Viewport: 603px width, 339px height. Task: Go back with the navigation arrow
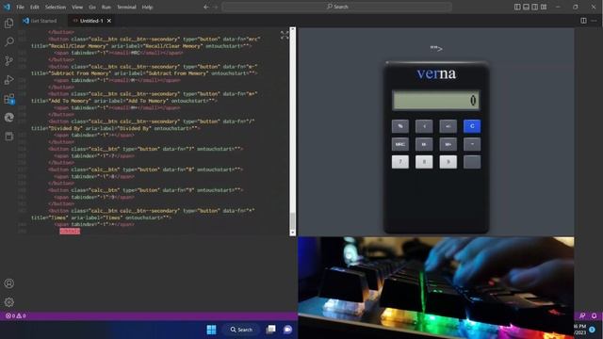[206, 7]
